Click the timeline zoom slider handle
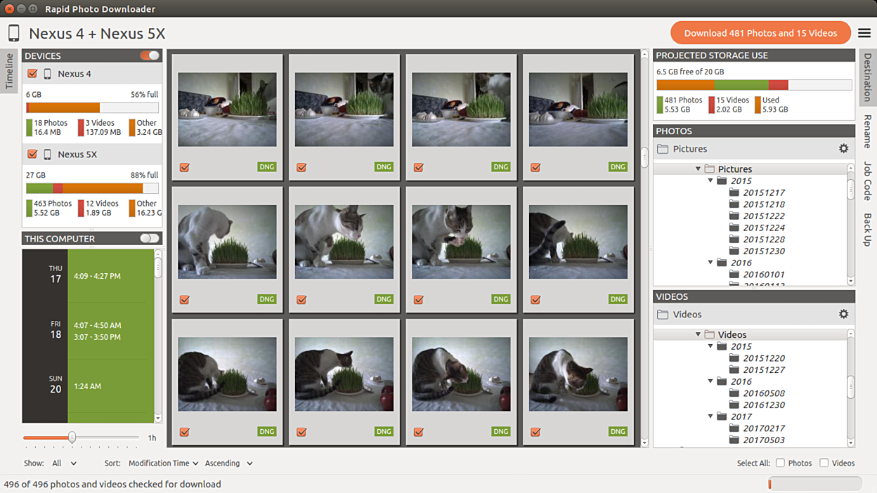Viewport: 877px width, 493px height. [x=72, y=438]
